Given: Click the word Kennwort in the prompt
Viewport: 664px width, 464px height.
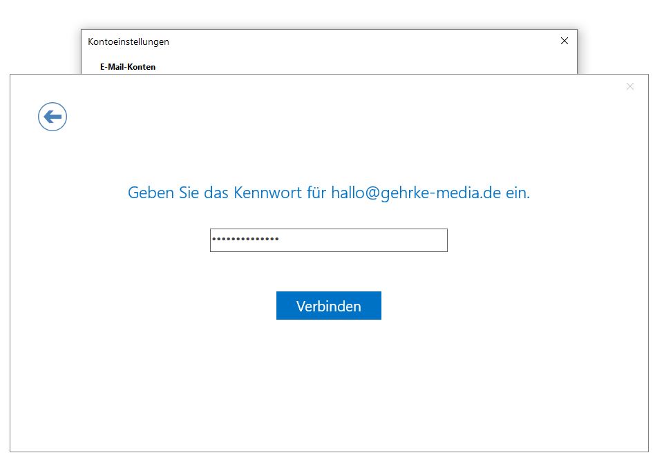Looking at the screenshot, I should pyautogui.click(x=267, y=193).
